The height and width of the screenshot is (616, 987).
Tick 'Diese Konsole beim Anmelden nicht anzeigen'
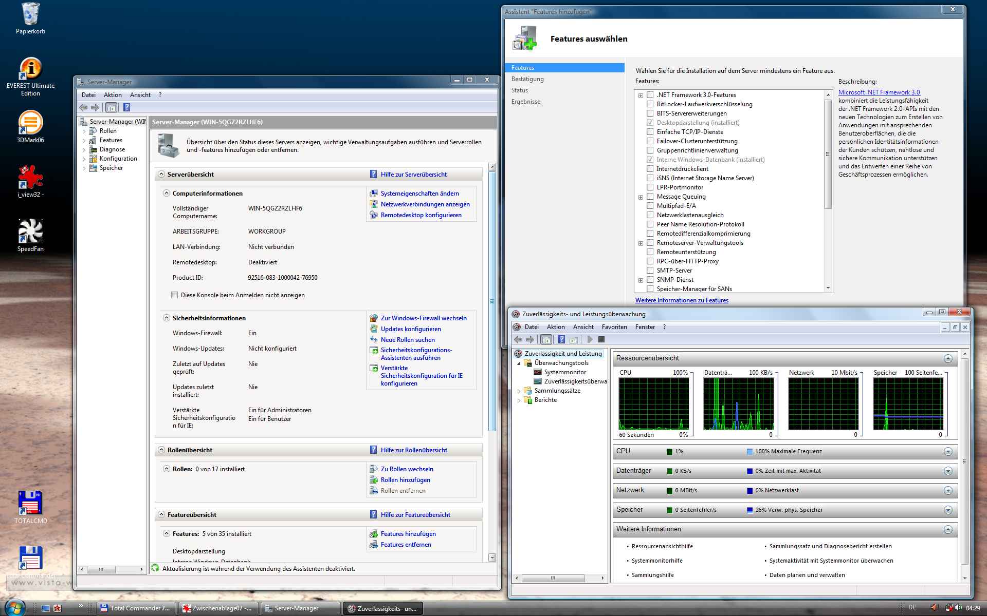click(175, 295)
